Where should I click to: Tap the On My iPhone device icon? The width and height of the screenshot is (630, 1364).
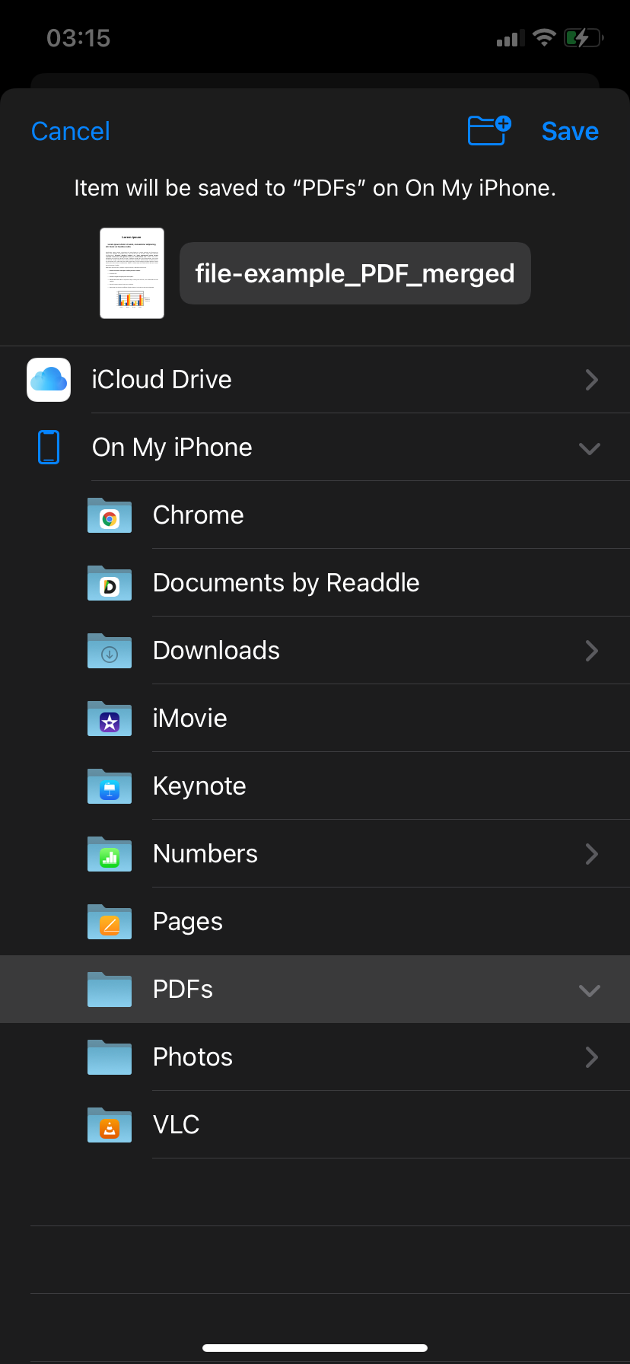pos(49,447)
